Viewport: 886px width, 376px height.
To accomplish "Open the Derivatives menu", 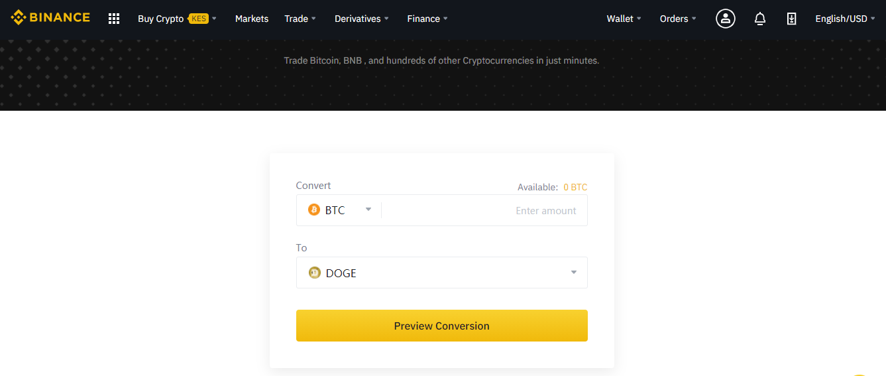I will click(x=362, y=19).
